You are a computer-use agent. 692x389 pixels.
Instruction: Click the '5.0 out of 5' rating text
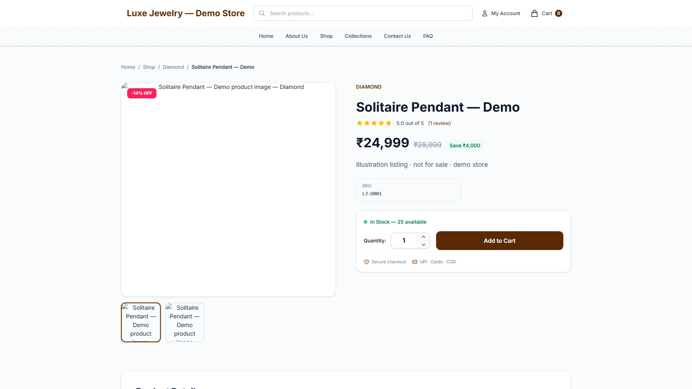point(410,123)
